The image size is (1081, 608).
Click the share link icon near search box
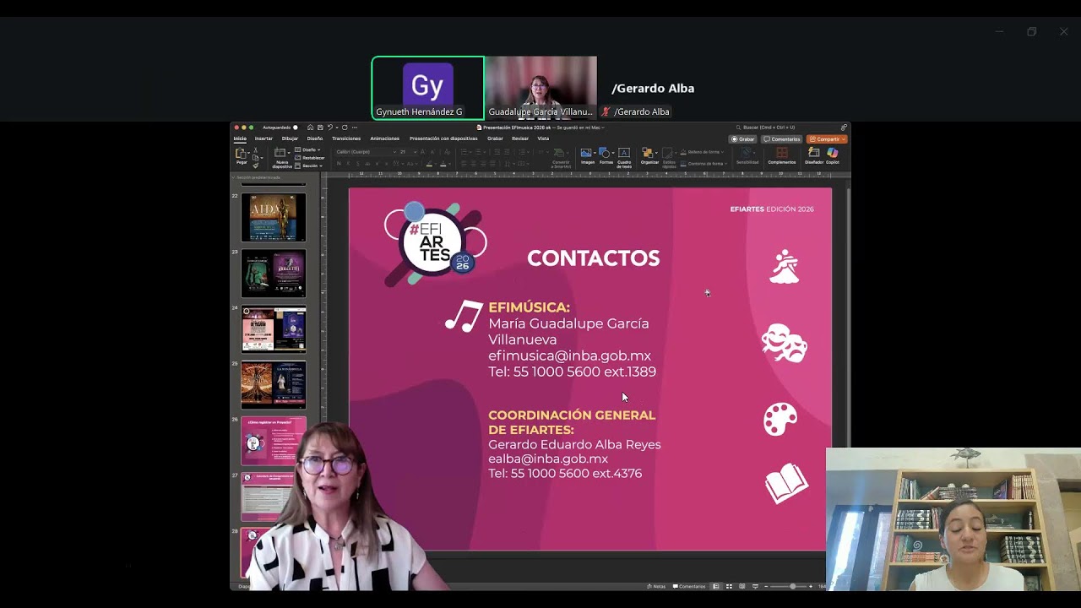[844, 128]
